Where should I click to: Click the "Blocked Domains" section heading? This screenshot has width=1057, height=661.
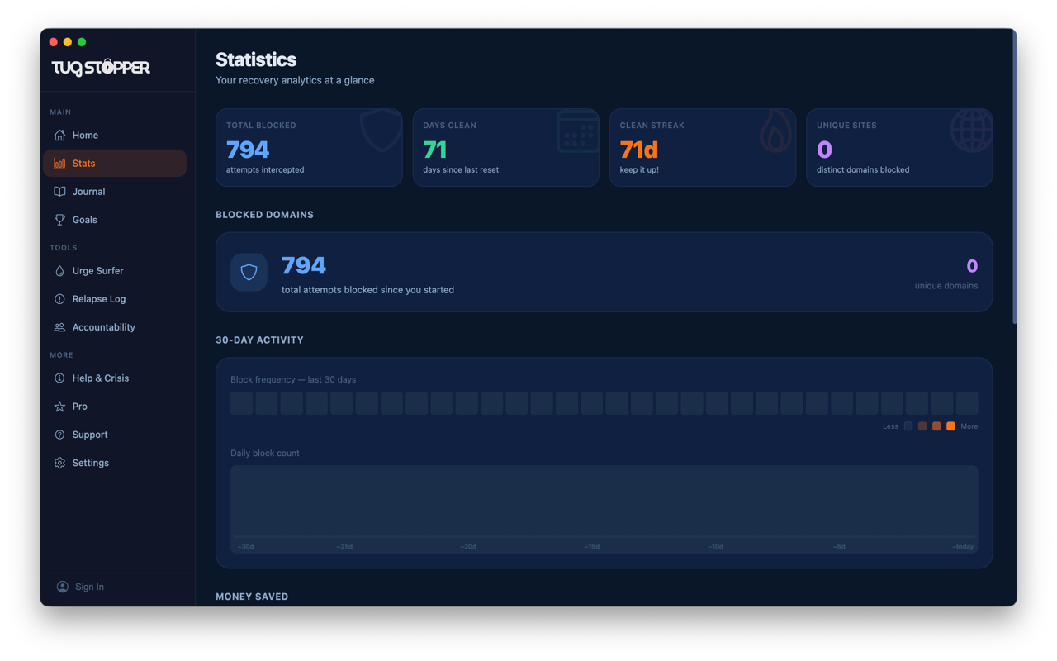point(264,215)
